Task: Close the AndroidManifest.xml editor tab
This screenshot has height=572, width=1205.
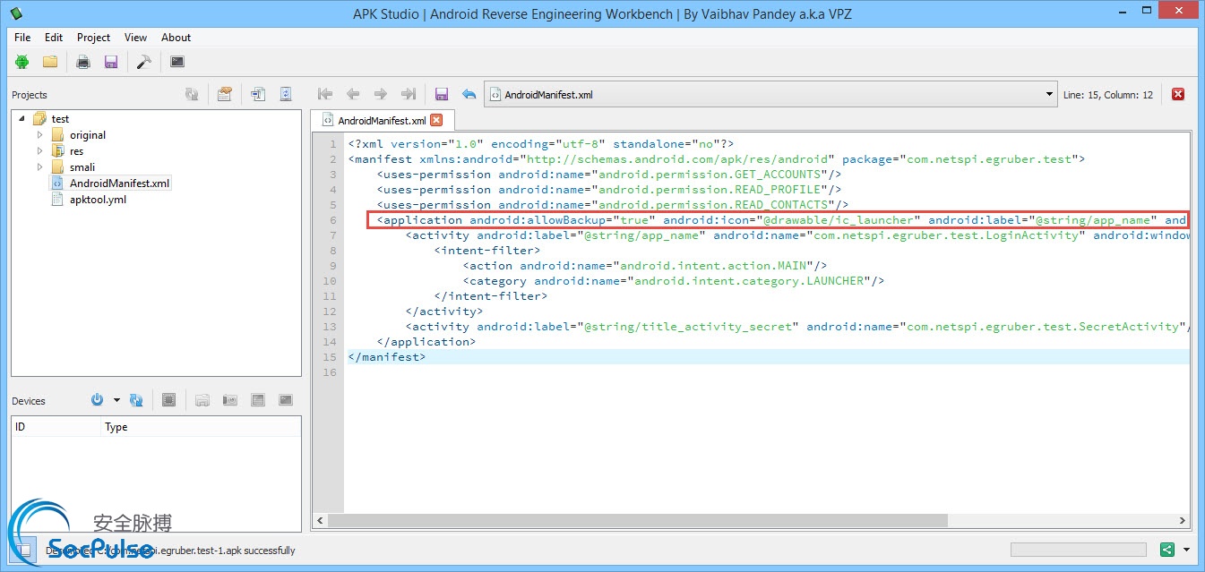Action: pos(436,120)
